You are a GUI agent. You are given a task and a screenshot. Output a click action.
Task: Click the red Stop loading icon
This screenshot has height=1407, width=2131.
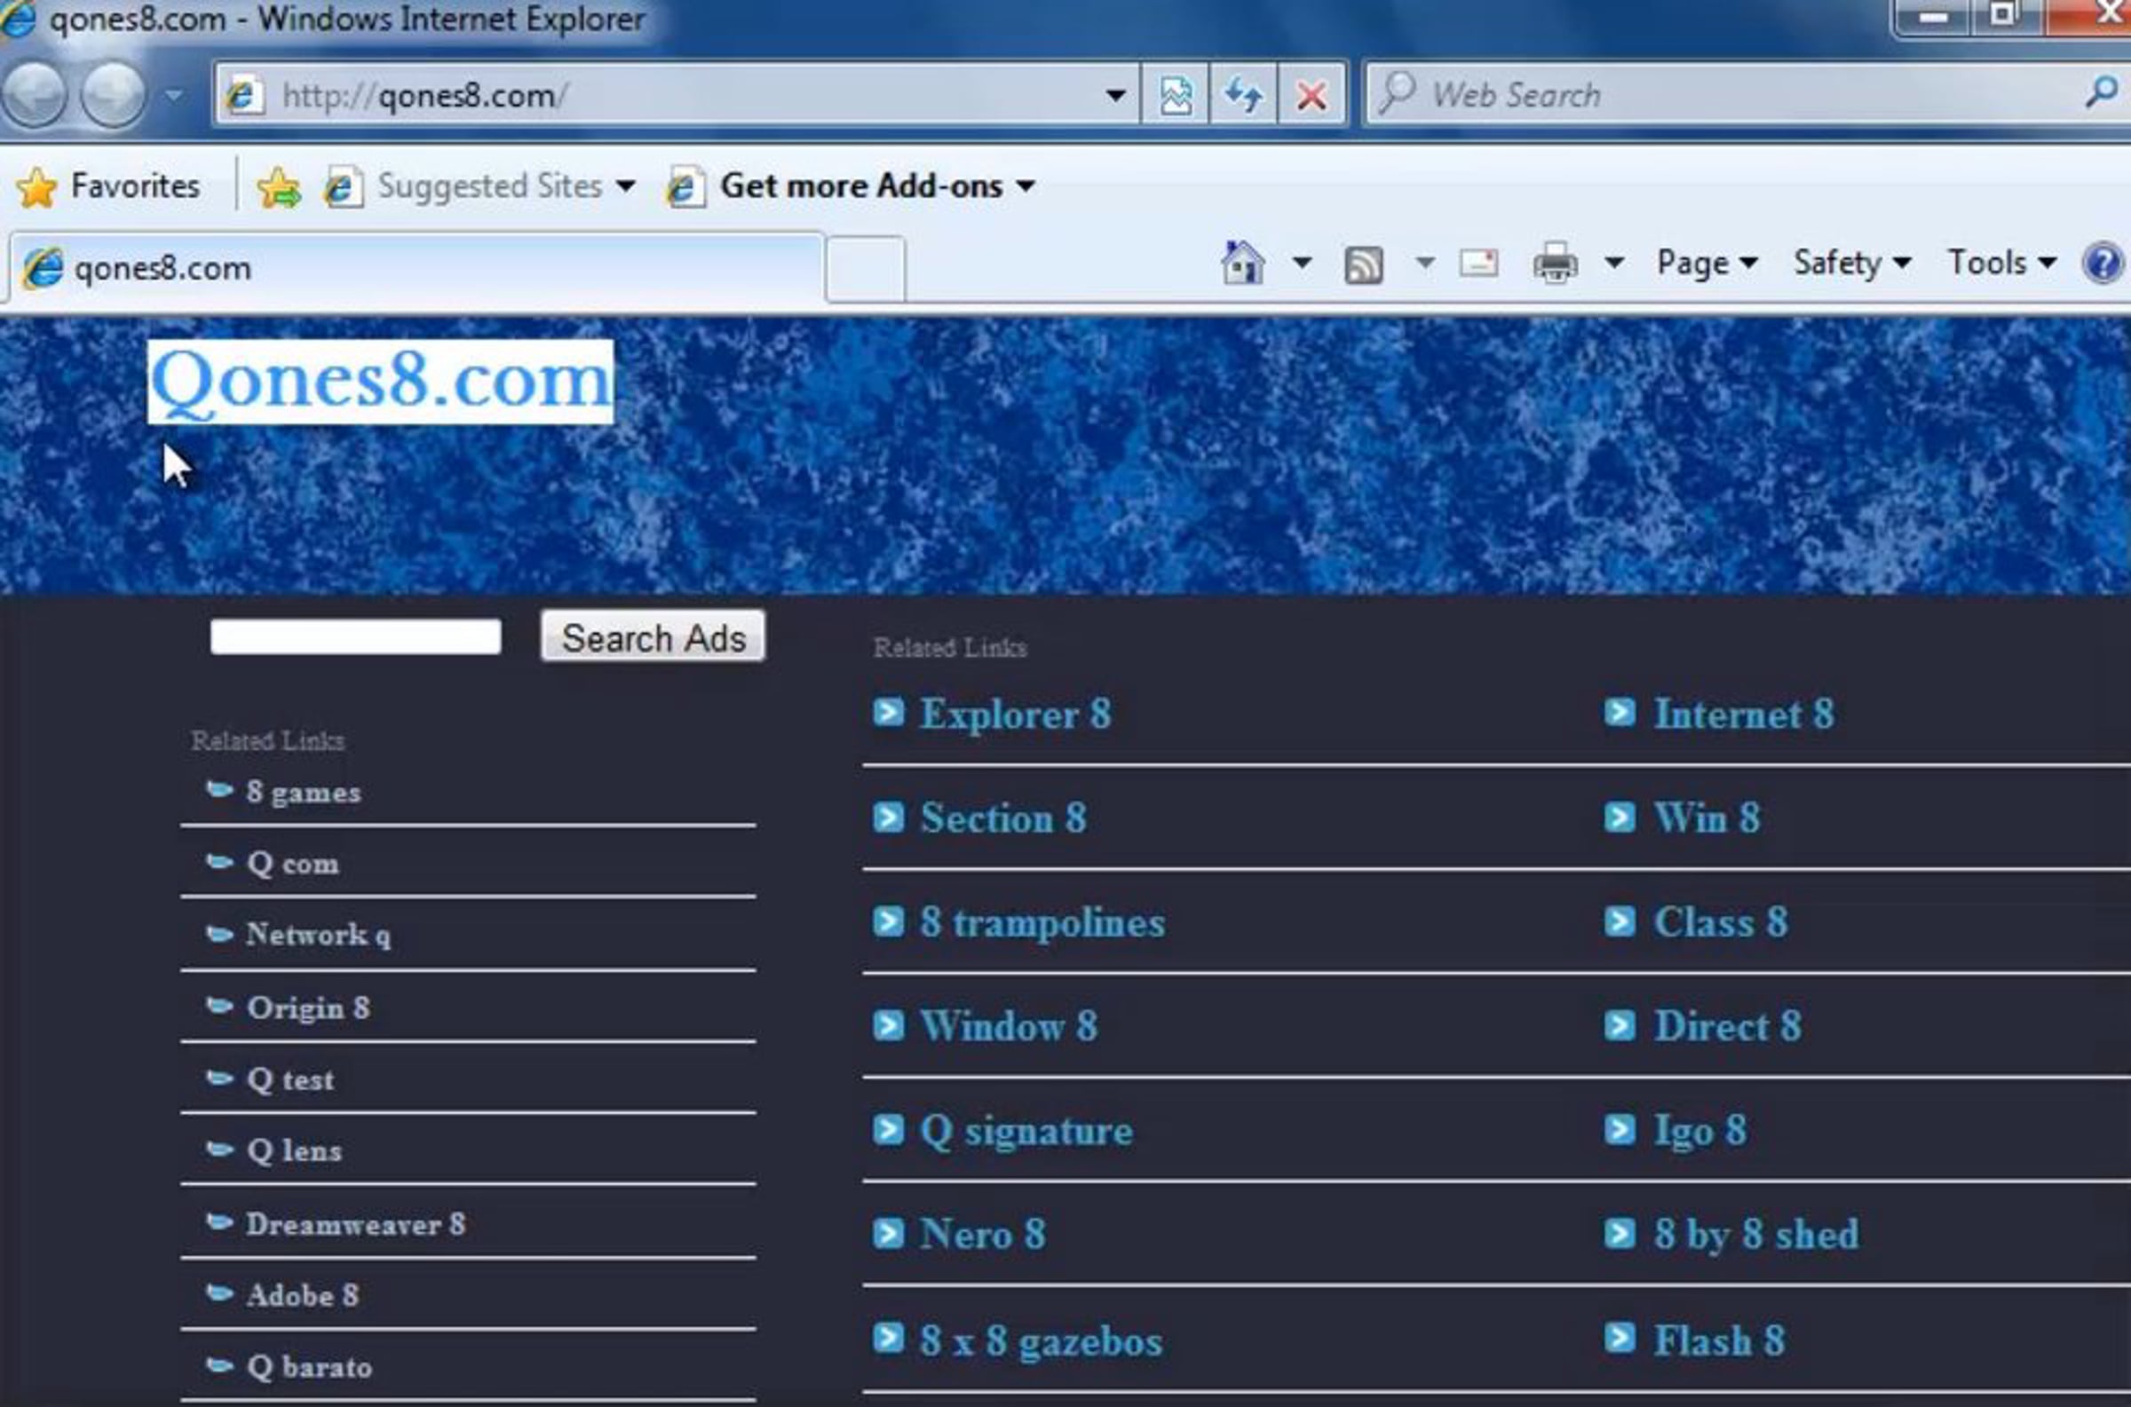click(1311, 94)
